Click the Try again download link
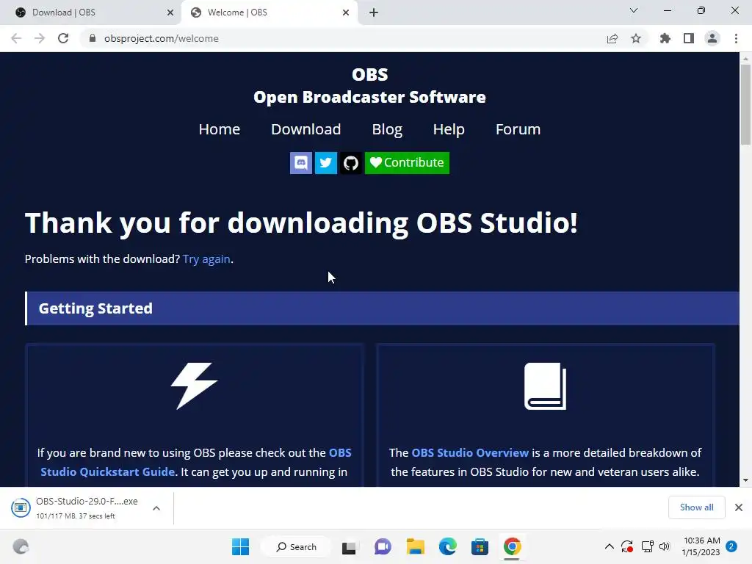The height and width of the screenshot is (564, 752). pyautogui.click(x=206, y=259)
